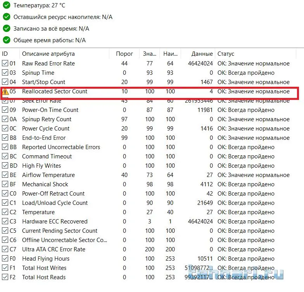Select Mechanical Shock data value 4112
This screenshot has height=292, width=304.
[x=207, y=184]
